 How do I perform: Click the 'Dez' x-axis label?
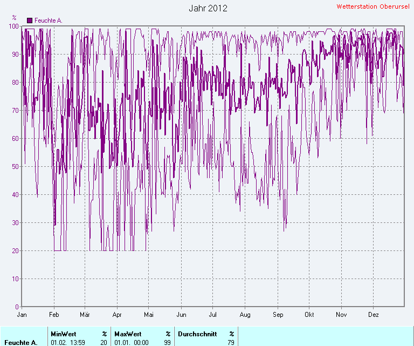pos(374,315)
